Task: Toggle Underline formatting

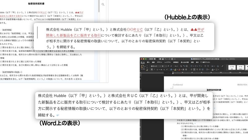Action: pos(157,69)
